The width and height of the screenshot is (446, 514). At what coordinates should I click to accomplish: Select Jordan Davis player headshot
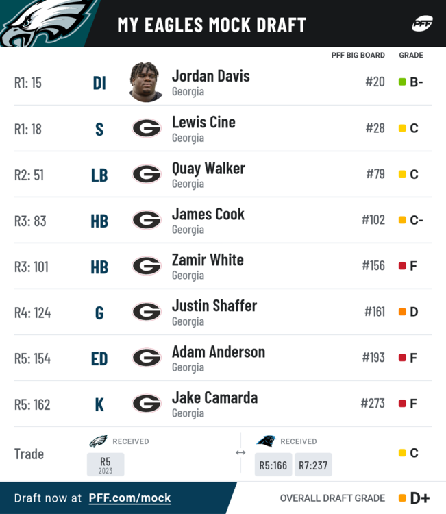(x=146, y=82)
